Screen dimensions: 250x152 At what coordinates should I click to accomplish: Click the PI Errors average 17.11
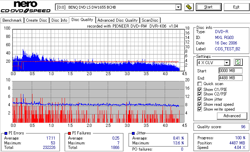point(51,138)
